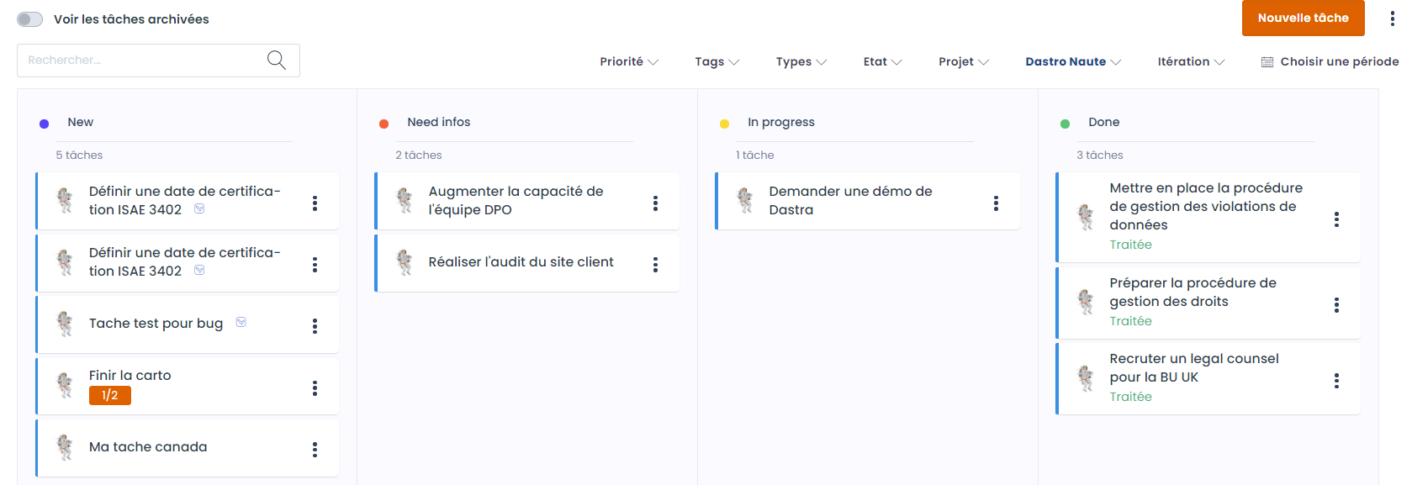Click the orange 1/2 progress badge

110,395
